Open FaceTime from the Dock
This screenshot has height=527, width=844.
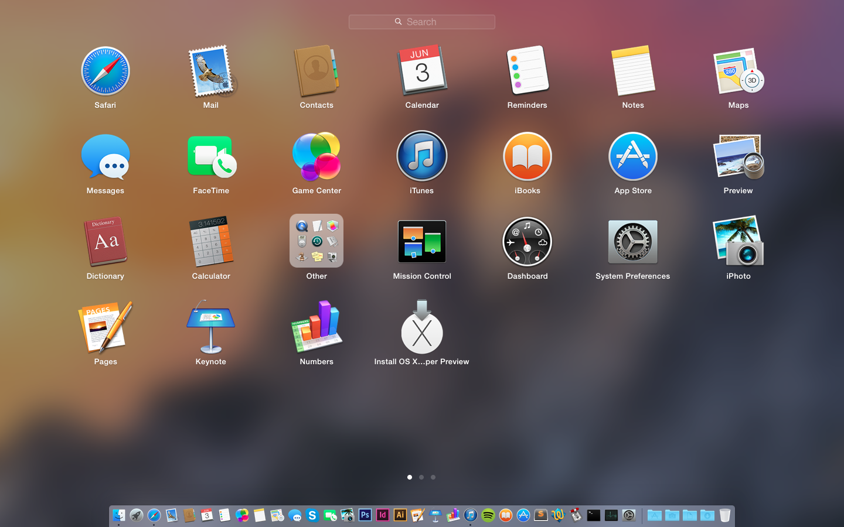pos(330,515)
